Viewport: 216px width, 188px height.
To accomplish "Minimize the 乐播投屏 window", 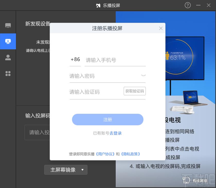I will pyautogui.click(x=198, y=5).
